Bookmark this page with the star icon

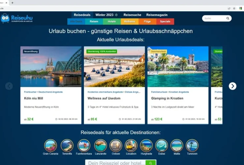click(x=234, y=8)
